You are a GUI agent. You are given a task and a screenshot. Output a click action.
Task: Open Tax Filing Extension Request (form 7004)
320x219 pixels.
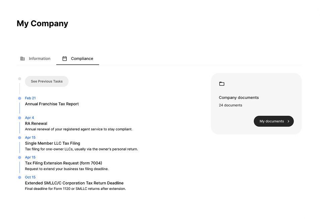[63, 163]
